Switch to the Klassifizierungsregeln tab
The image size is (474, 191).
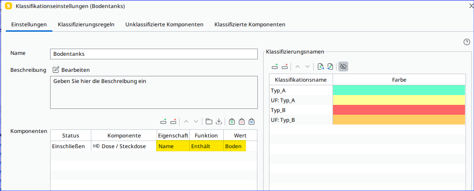(86, 25)
